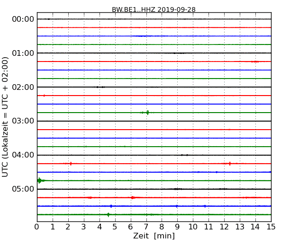Click the red spike near minute 2 on 04:15 trace

(x=71, y=163)
